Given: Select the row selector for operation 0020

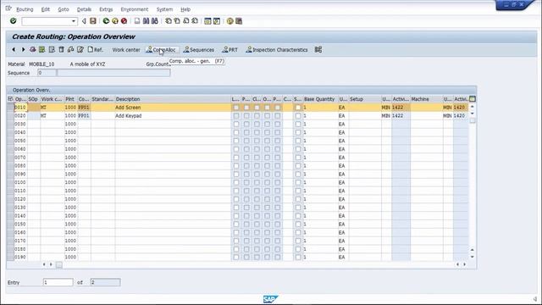Looking at the screenshot, I should pos(10,116).
